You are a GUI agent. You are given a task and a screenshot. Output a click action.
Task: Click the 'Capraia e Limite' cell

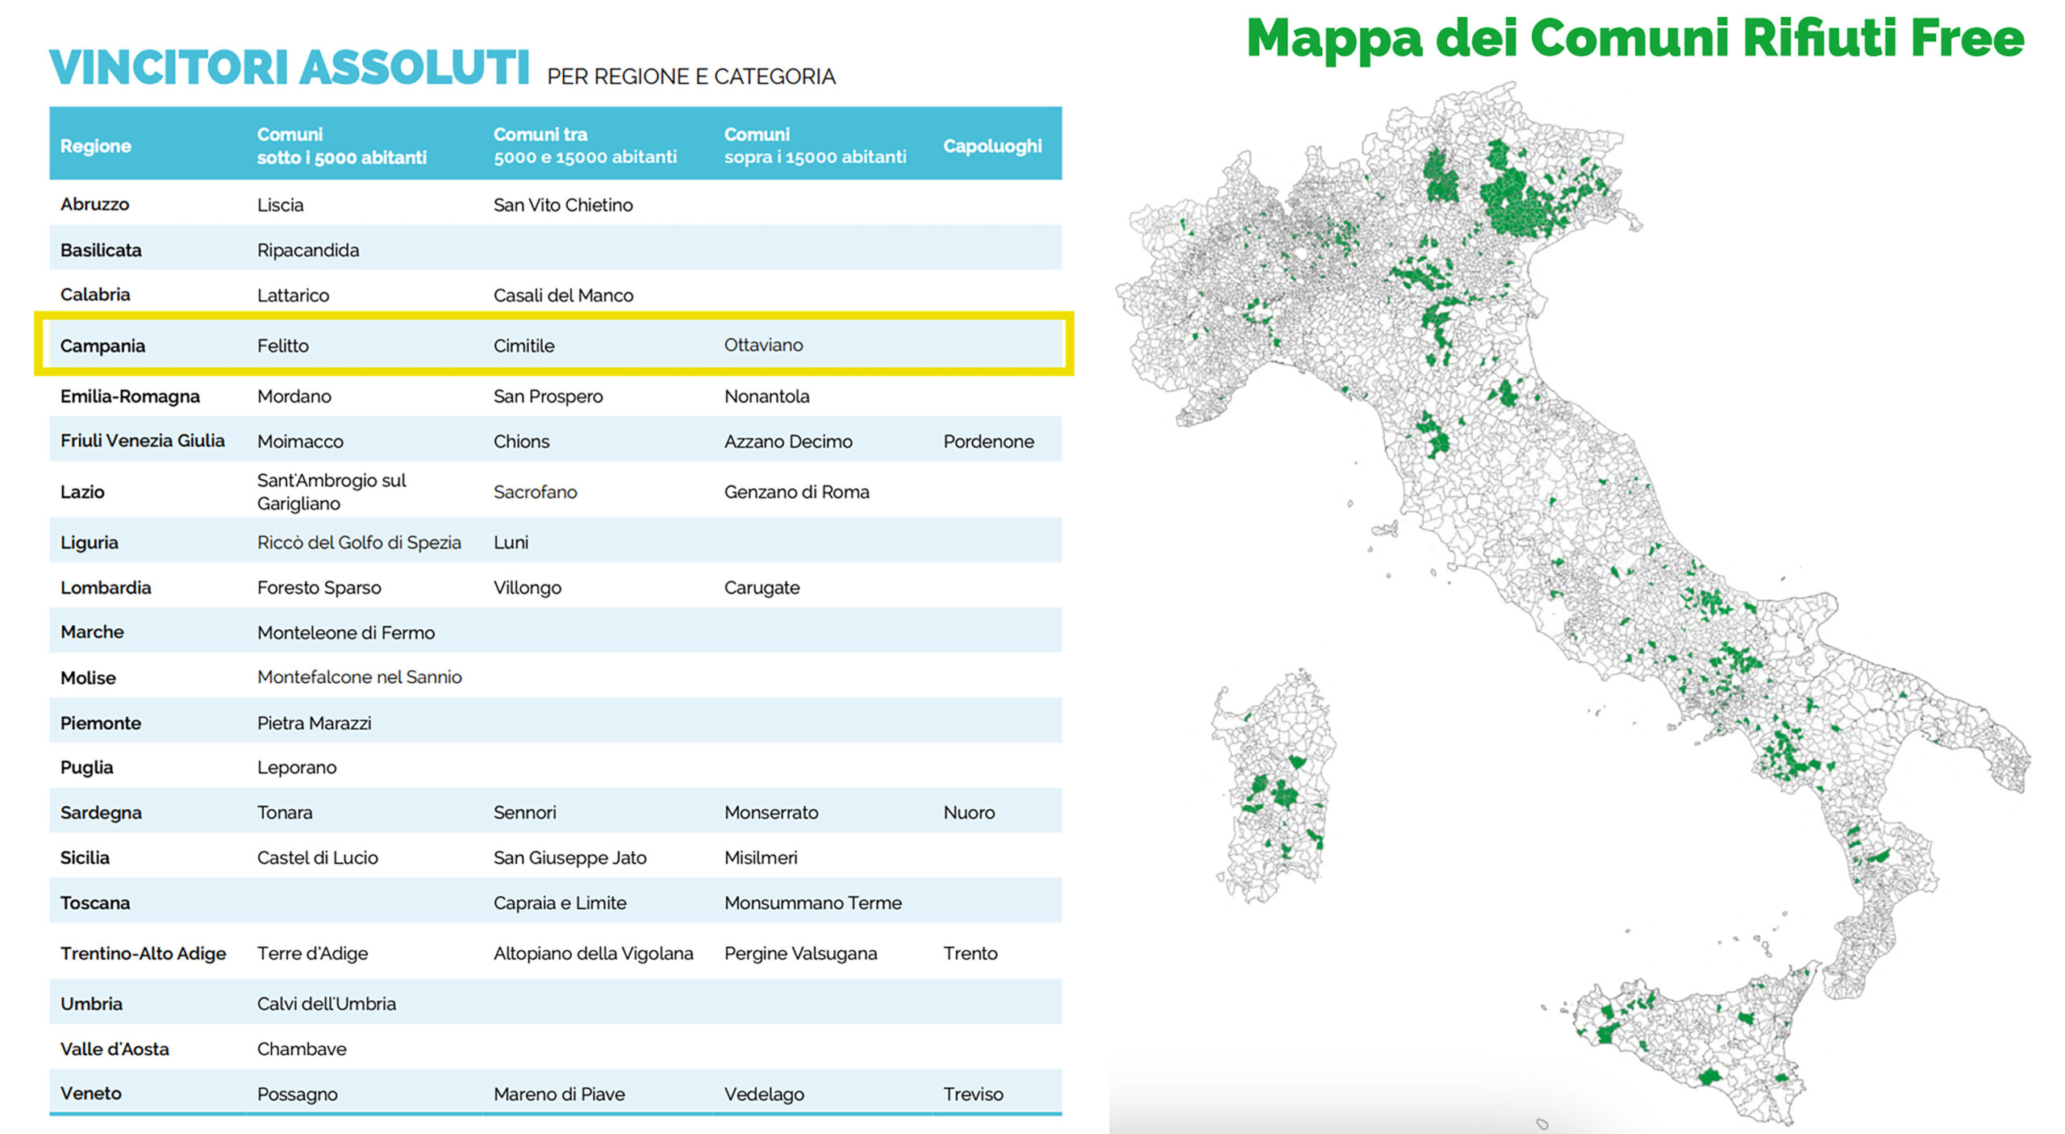coord(559,903)
